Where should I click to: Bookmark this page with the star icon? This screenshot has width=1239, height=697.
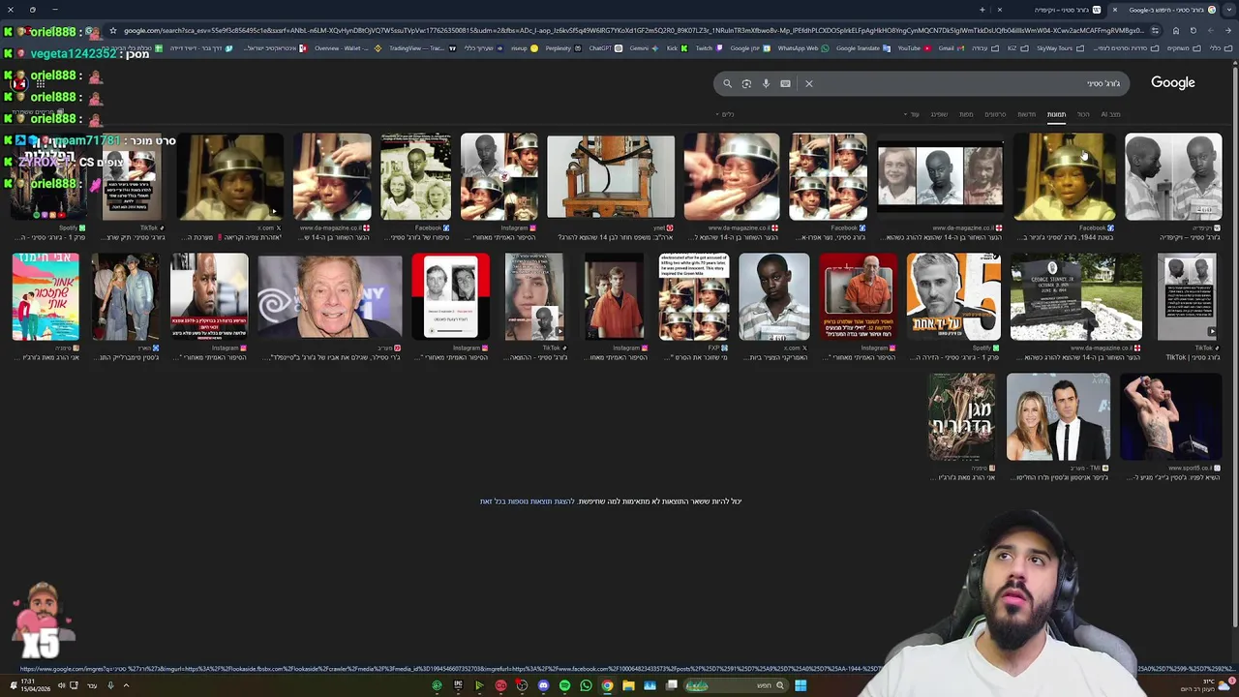113,30
